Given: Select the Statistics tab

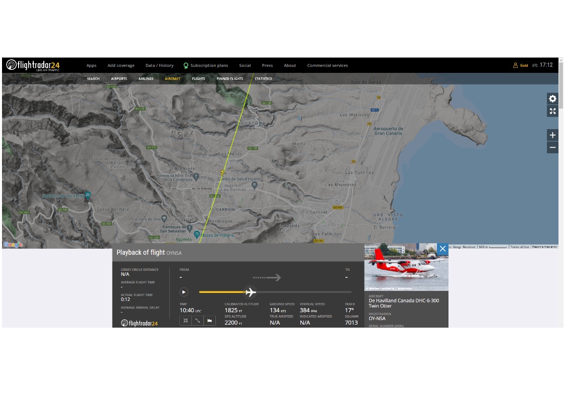Looking at the screenshot, I should coord(263,78).
